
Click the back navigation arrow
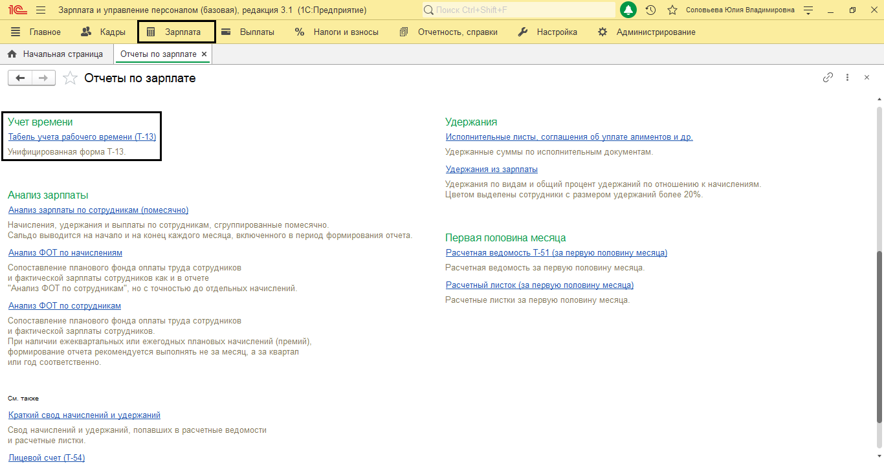point(20,78)
